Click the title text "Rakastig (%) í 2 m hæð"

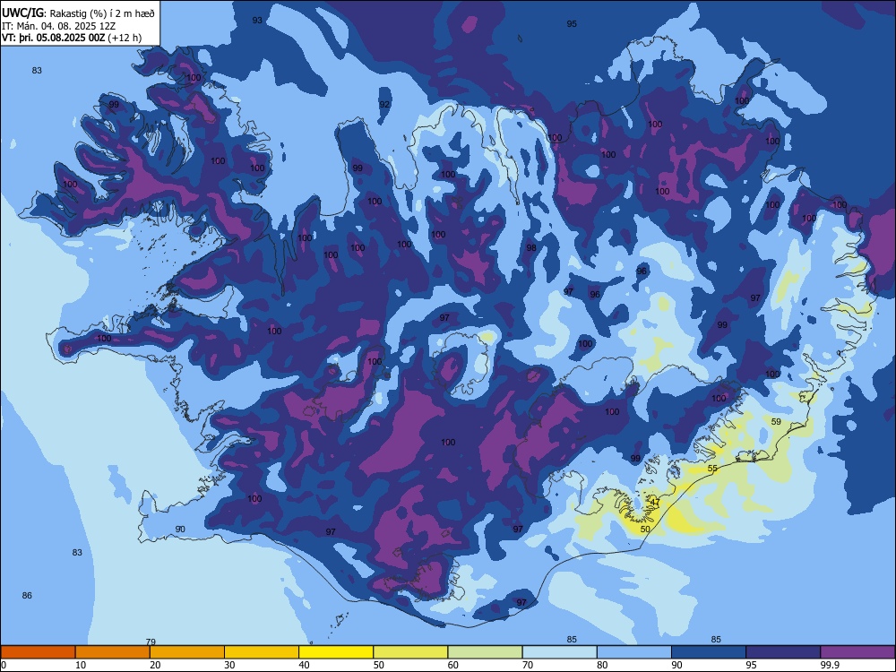pos(102,13)
